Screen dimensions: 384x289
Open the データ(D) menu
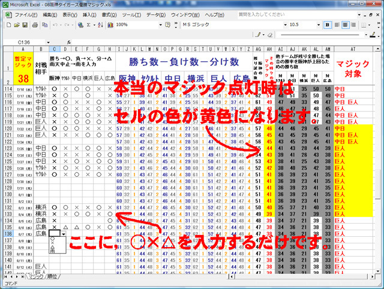[156, 15]
